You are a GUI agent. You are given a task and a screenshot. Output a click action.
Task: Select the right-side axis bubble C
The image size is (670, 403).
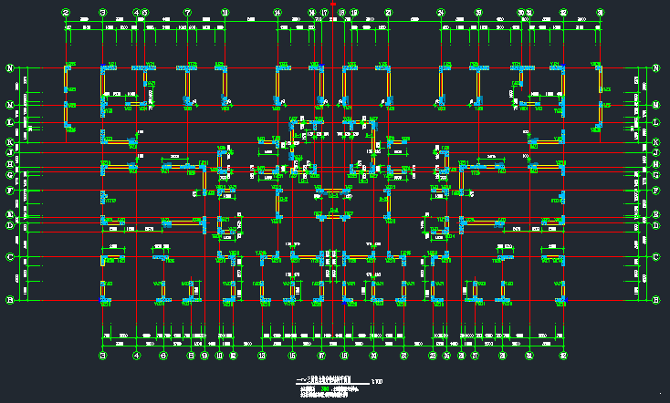click(655, 256)
